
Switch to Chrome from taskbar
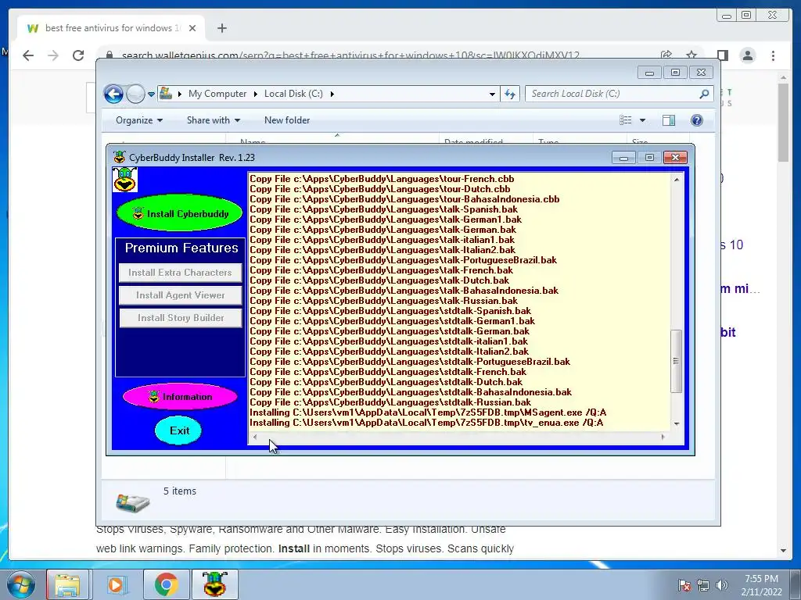click(165, 584)
